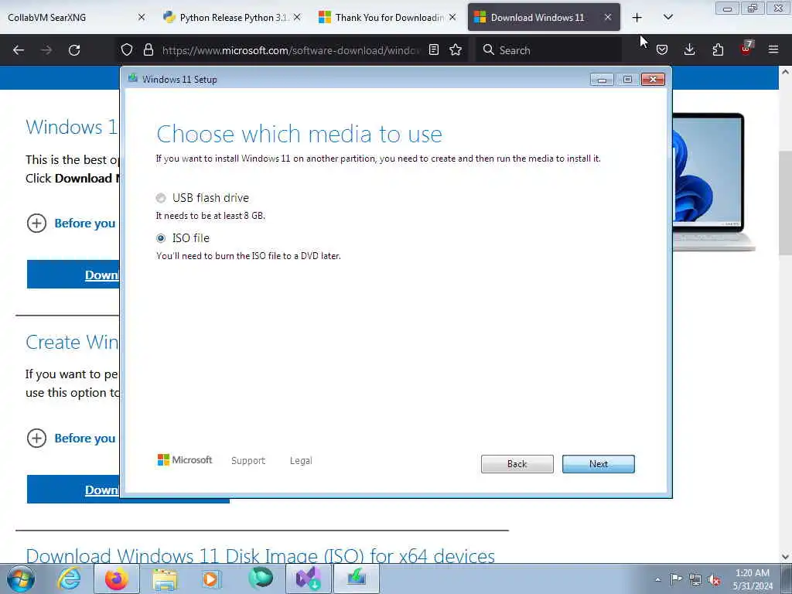Click the 'Choose which media to use' heading
Viewport: 792px width, 594px height.
tap(299, 135)
